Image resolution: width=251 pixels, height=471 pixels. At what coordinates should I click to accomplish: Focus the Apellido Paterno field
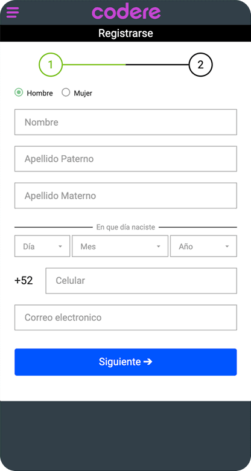pos(125,159)
